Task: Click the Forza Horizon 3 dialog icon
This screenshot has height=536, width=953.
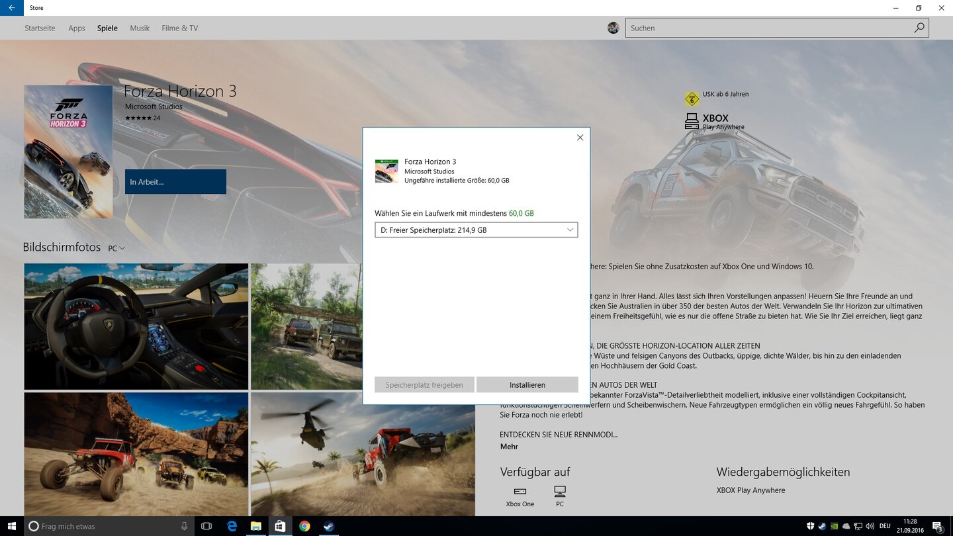Action: coord(386,171)
